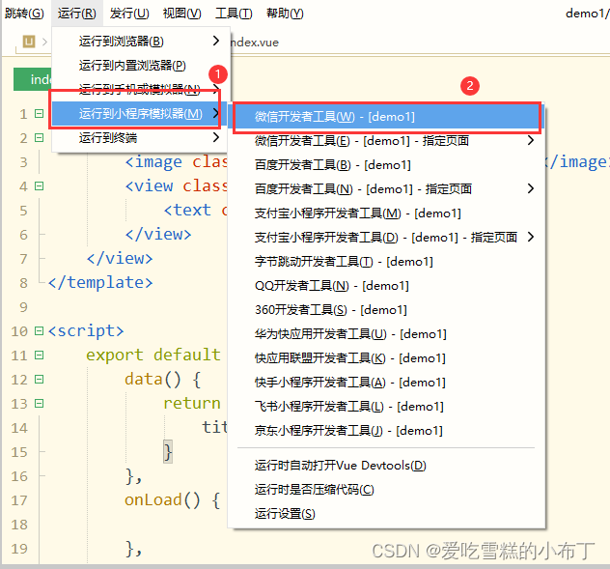Open the 发行(U) menu

[129, 14]
